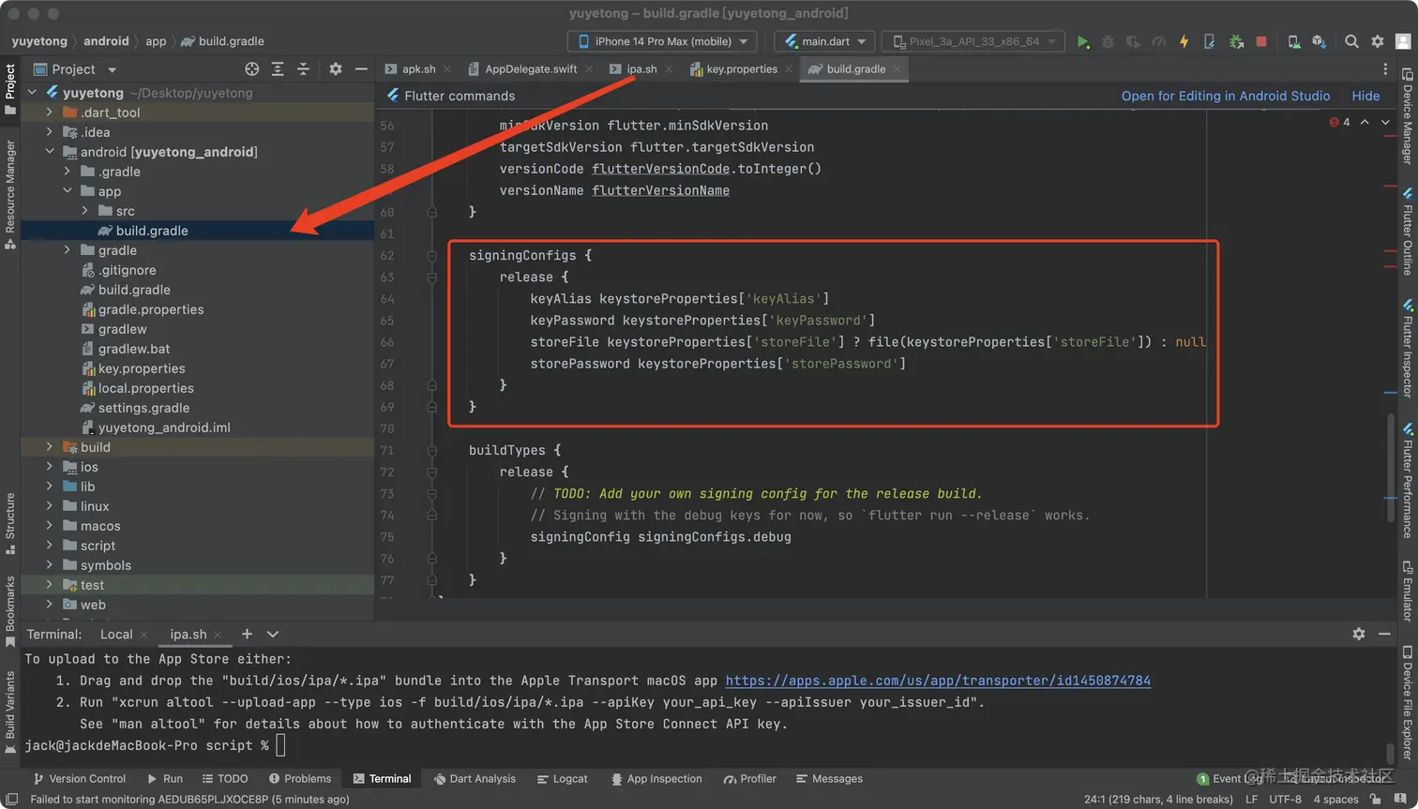This screenshot has width=1418, height=809.
Task: Hide the Project panel with minus icon
Action: [361, 69]
